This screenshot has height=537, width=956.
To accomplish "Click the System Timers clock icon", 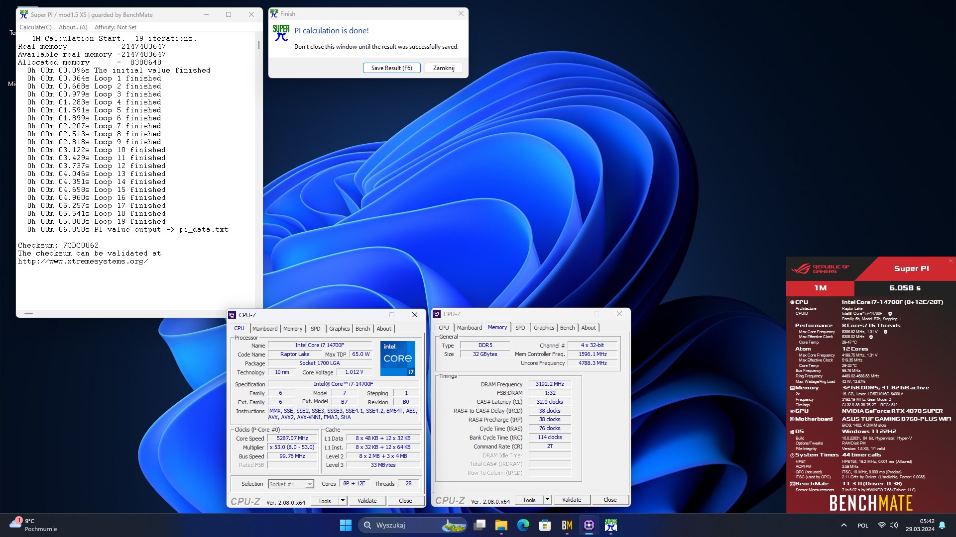I will point(792,455).
